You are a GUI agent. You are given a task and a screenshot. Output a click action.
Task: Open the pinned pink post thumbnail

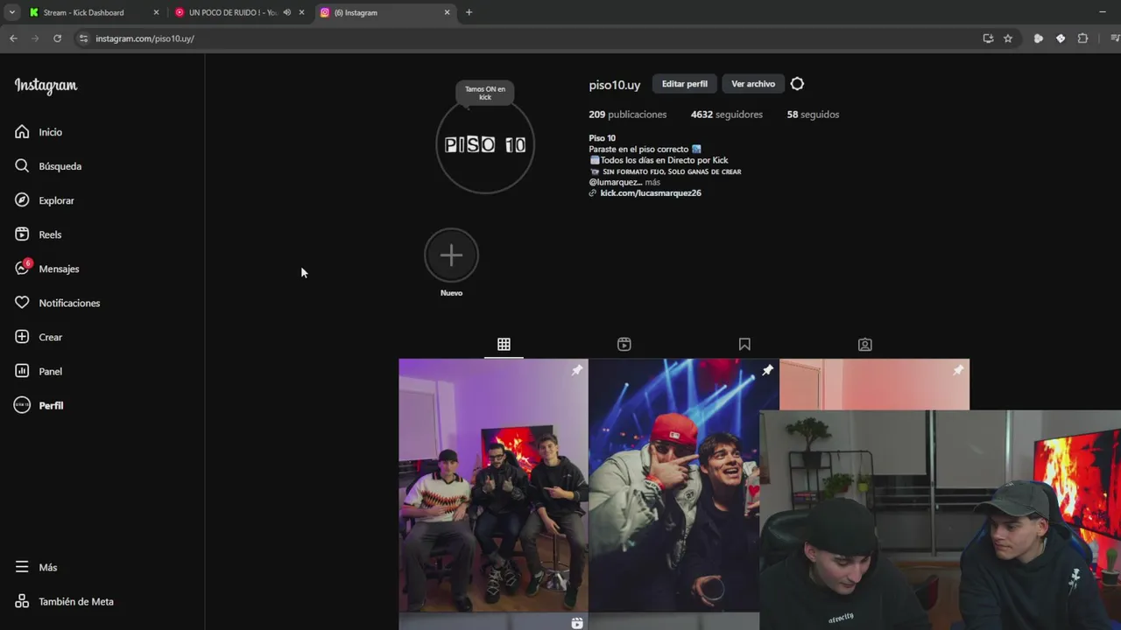point(874,384)
